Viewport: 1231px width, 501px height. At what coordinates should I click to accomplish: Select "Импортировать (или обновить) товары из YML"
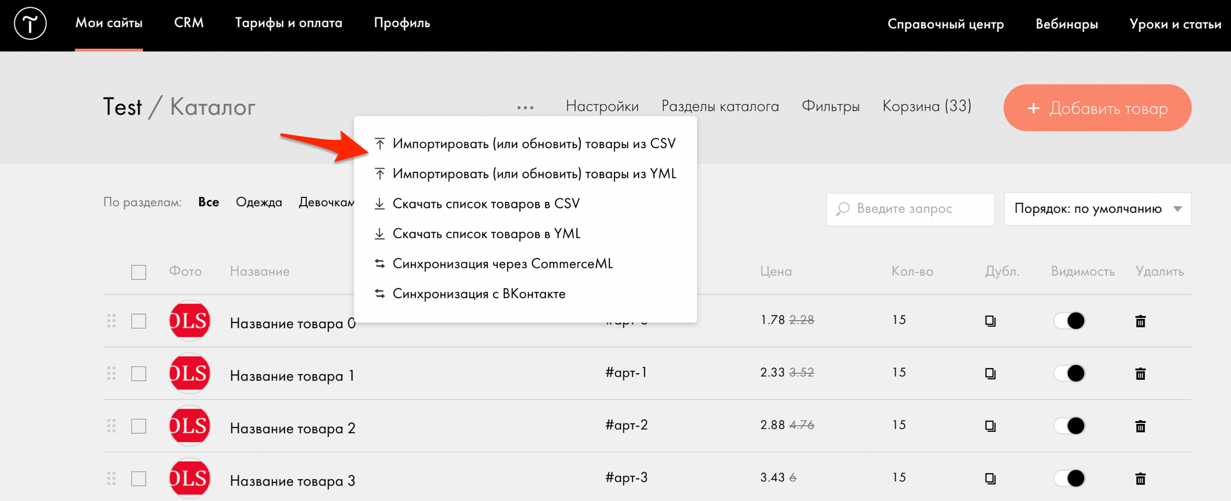pyautogui.click(x=533, y=173)
